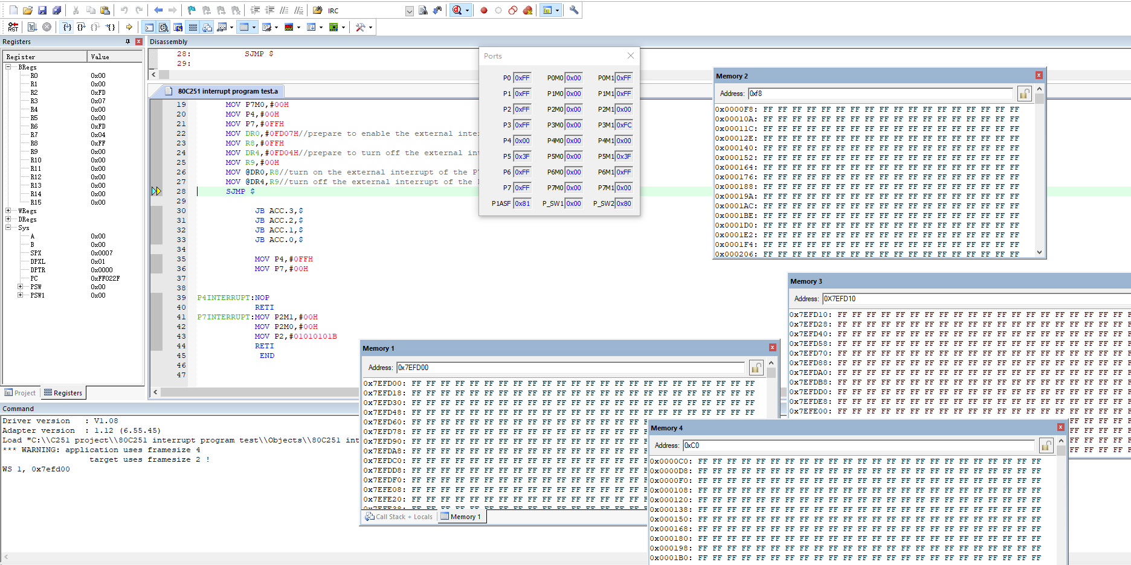Create a new file from the toolbar
The image size is (1131, 565).
pos(13,10)
